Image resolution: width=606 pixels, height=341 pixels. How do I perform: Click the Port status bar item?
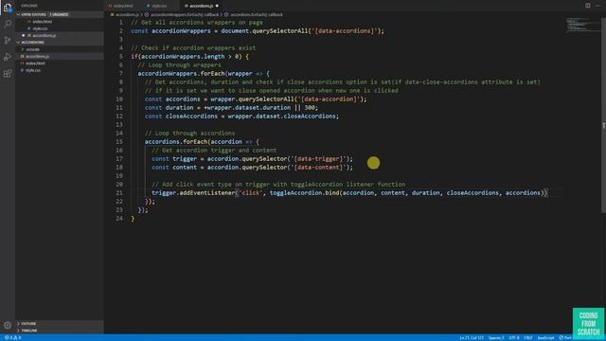[x=565, y=337]
